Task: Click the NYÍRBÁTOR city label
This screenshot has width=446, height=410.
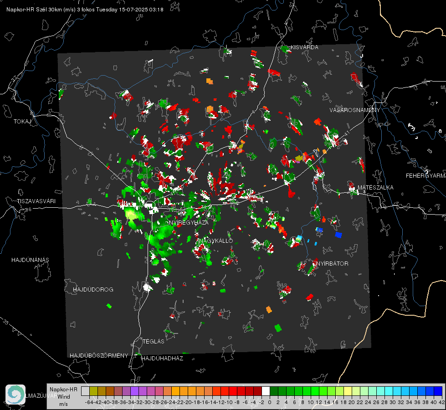Action: (x=332, y=263)
